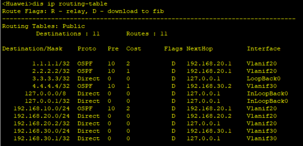The width and height of the screenshot is (303, 146).
Task: Click the 192.168.30.1/32 destination entry
Action: click(42, 139)
